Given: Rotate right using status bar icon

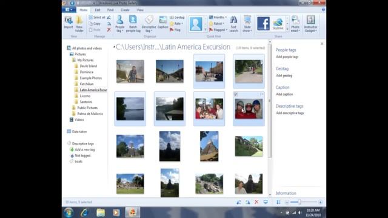Looking at the screenshot, I should pos(247,202).
